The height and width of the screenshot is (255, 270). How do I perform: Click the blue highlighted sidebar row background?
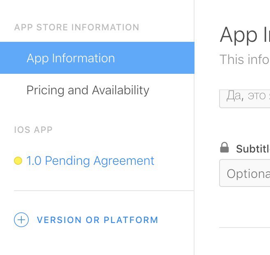coord(97,58)
